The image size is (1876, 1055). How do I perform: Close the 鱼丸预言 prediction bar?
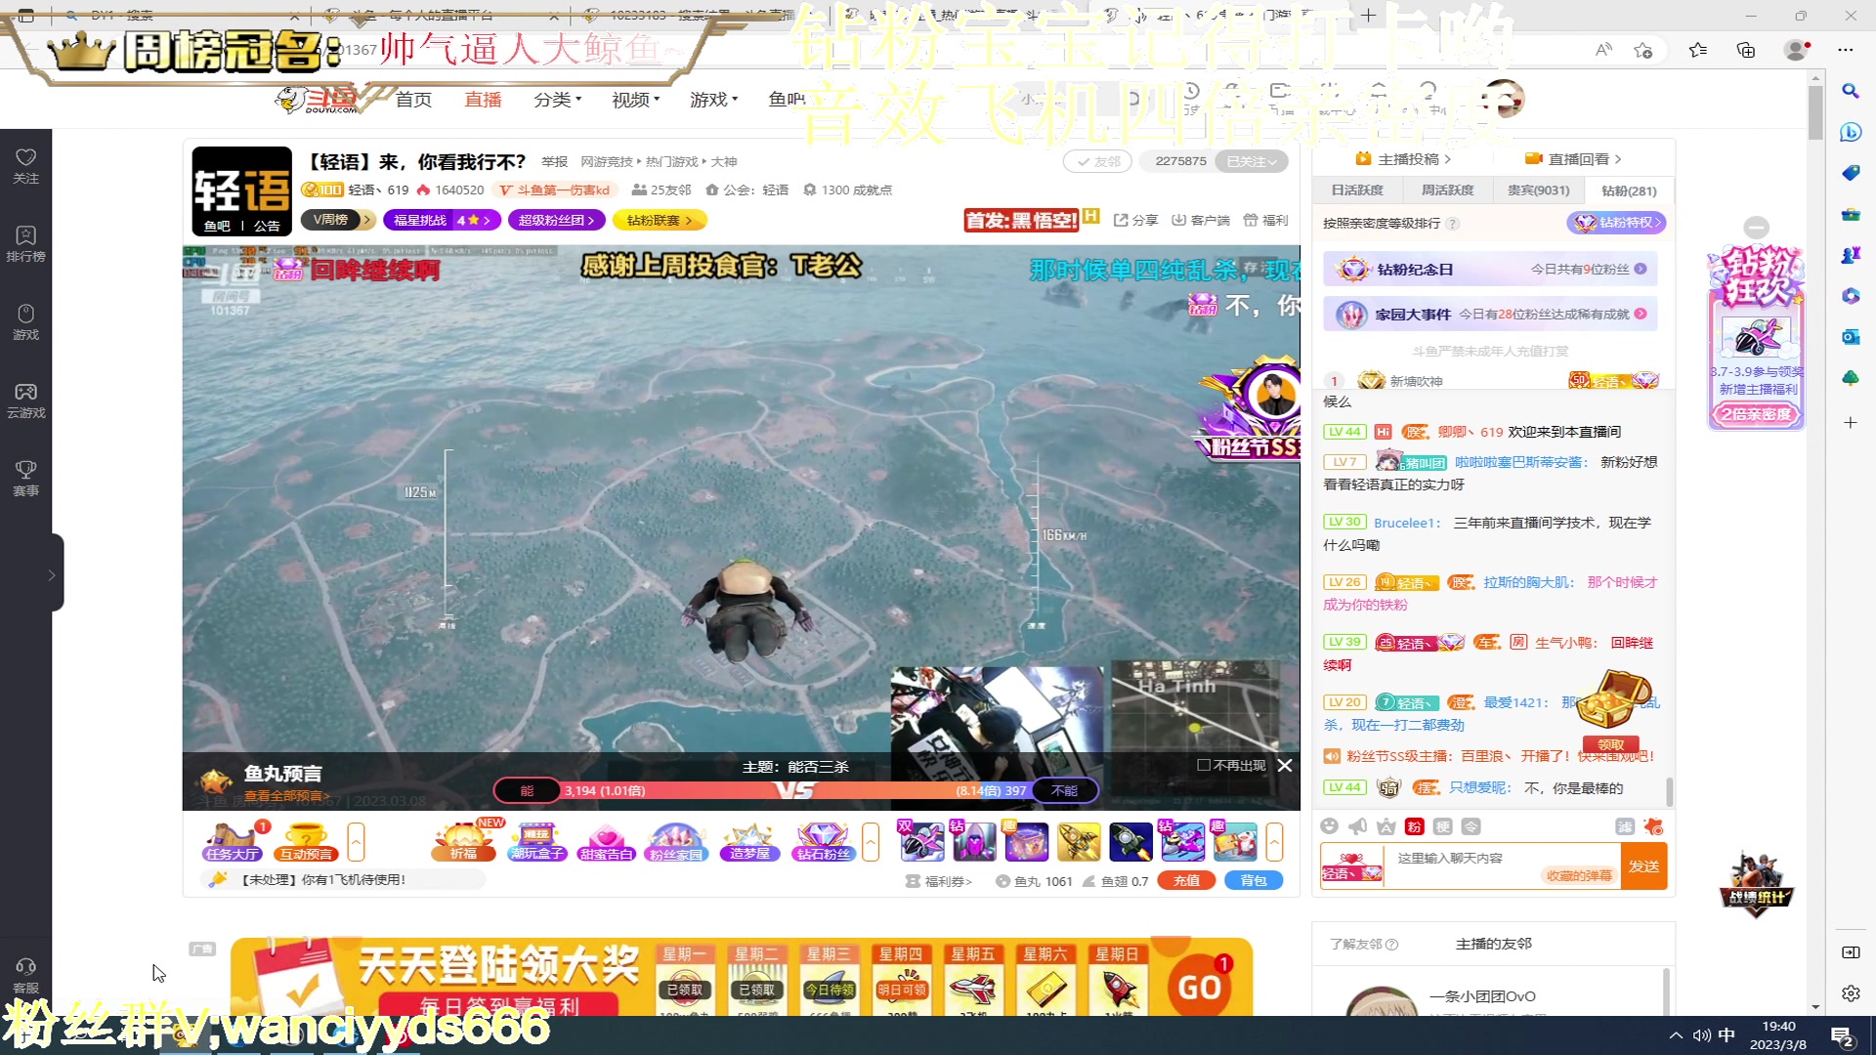pos(1285,766)
